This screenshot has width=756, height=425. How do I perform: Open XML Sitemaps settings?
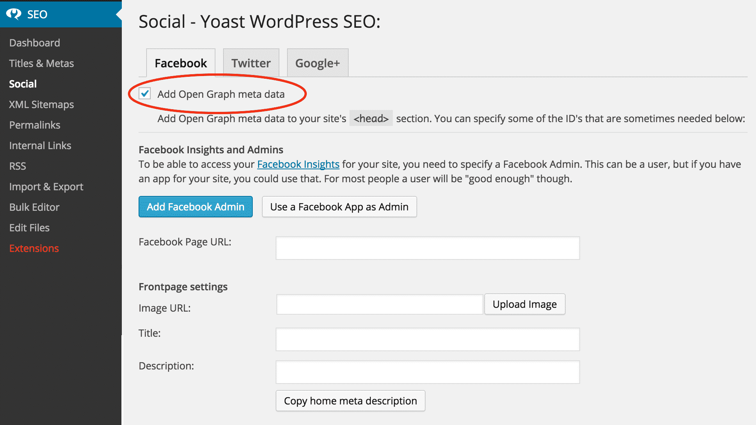tap(41, 104)
